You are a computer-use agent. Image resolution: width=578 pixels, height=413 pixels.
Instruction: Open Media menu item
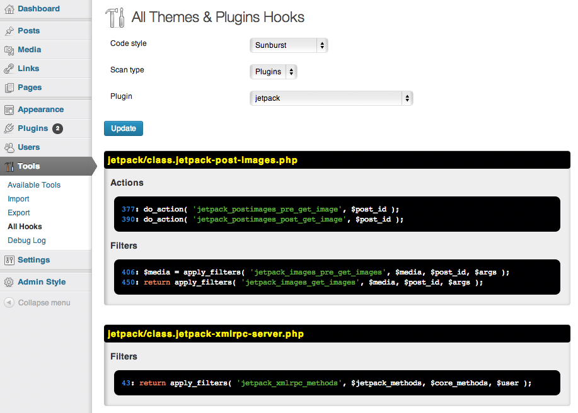46,50
